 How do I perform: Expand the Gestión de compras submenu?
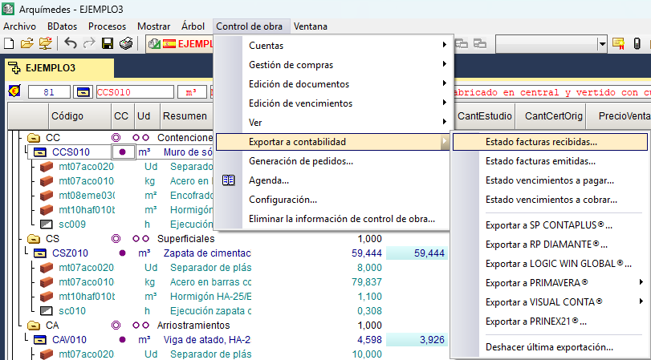332,65
